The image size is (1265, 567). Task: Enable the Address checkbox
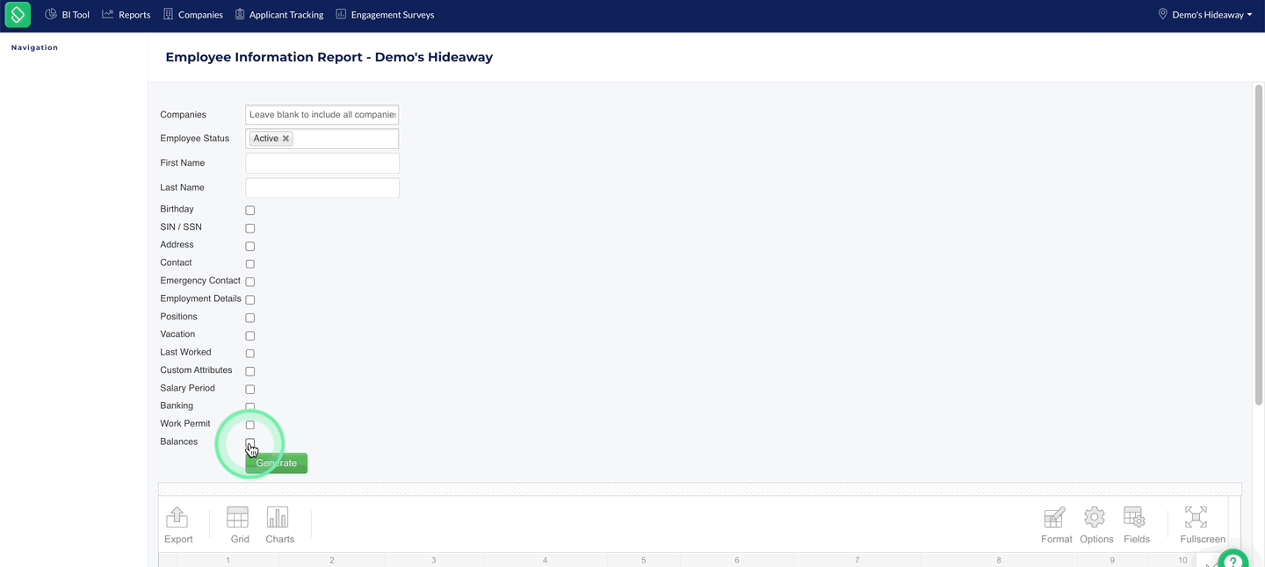click(250, 247)
